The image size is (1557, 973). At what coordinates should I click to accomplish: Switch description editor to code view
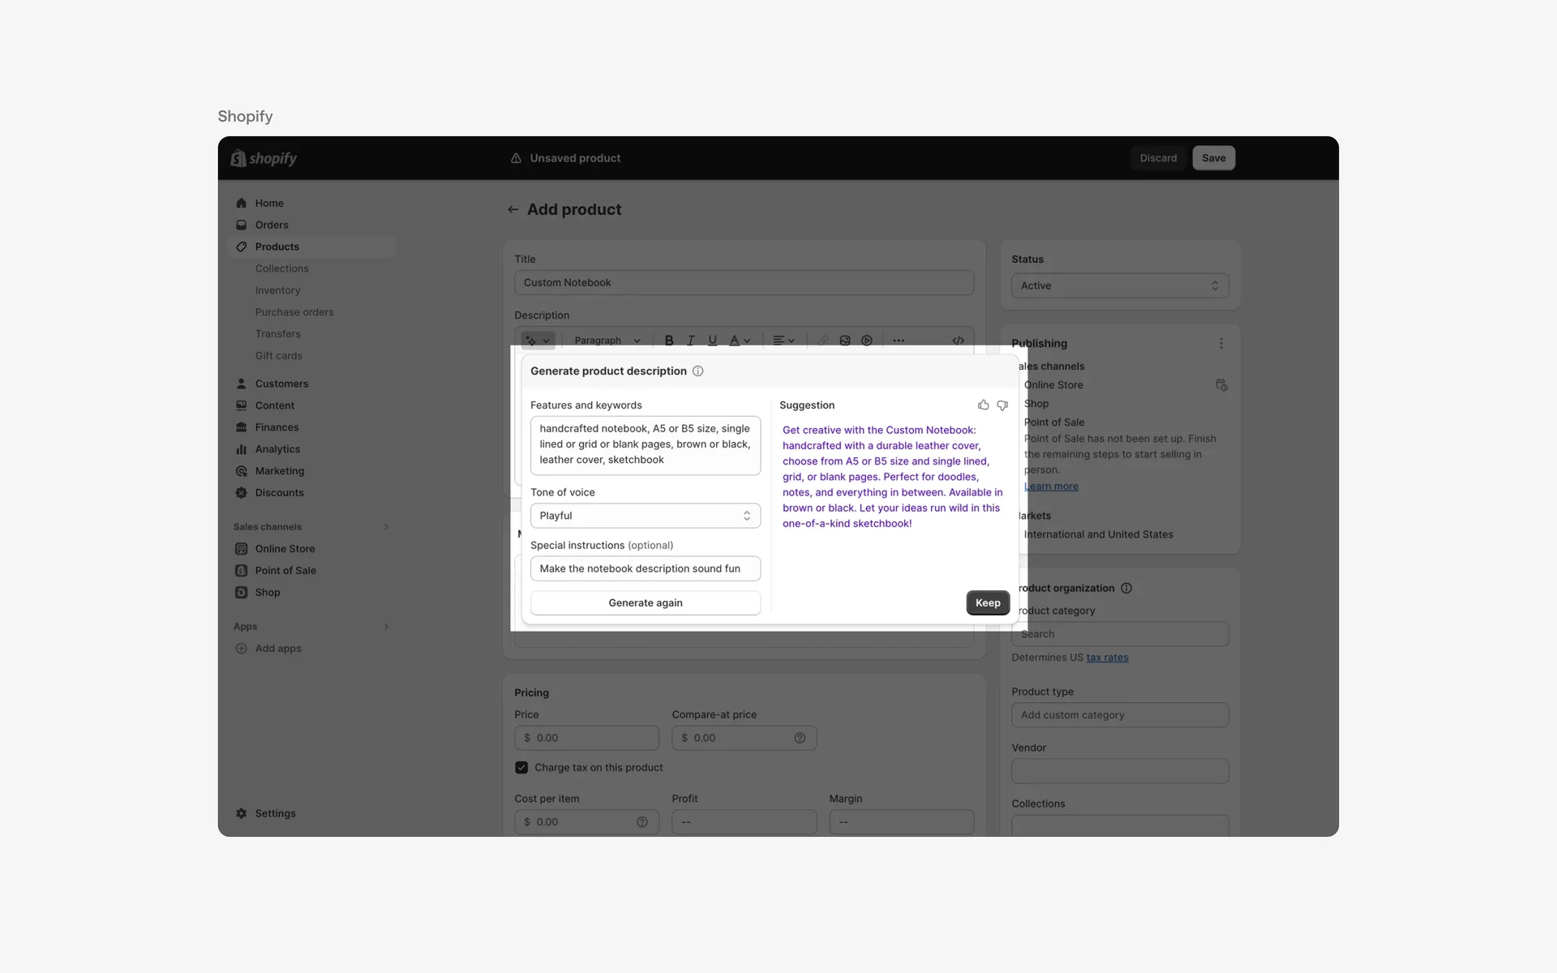(x=958, y=340)
